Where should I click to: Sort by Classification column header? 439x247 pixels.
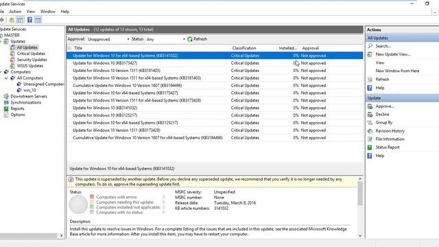(x=253, y=48)
